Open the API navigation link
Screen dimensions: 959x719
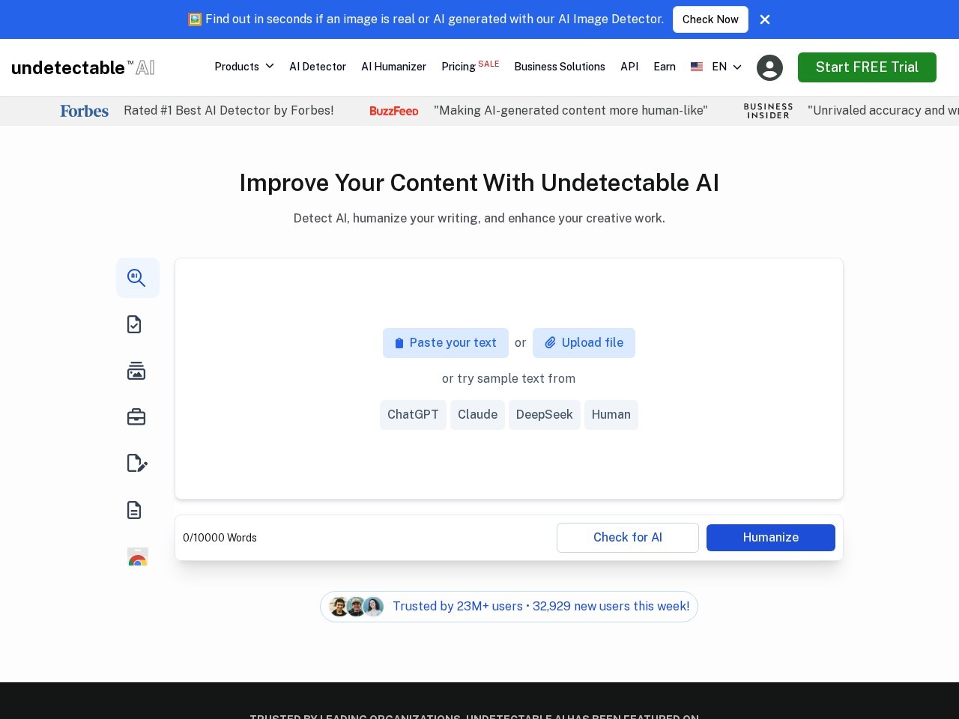click(629, 67)
